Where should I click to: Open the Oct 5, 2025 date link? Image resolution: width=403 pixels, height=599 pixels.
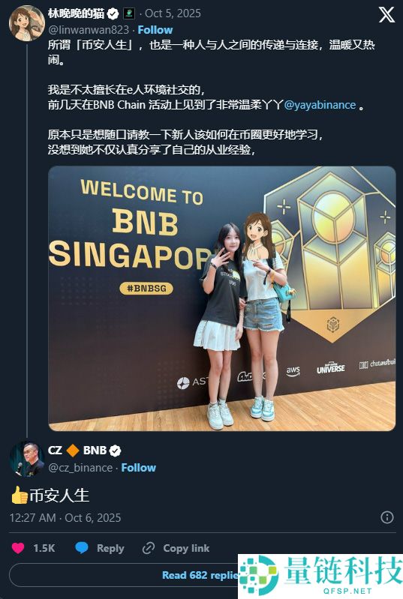[173, 13]
